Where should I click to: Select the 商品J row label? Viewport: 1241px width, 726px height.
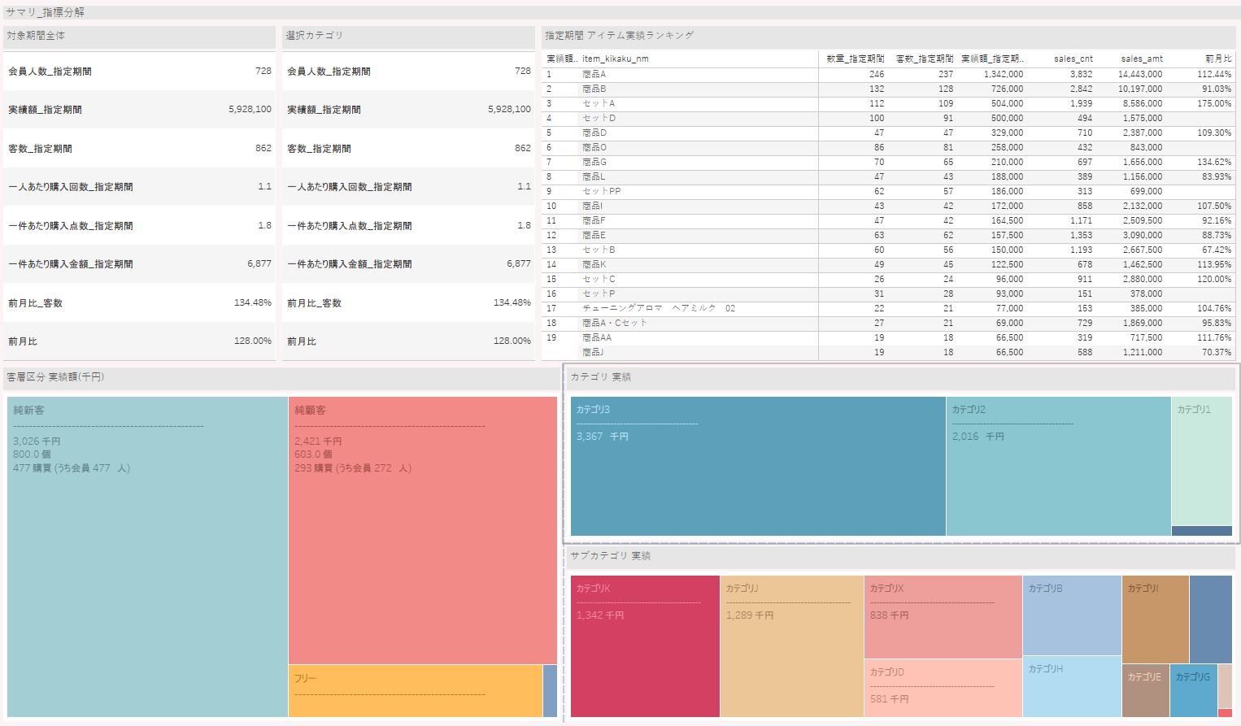[593, 352]
